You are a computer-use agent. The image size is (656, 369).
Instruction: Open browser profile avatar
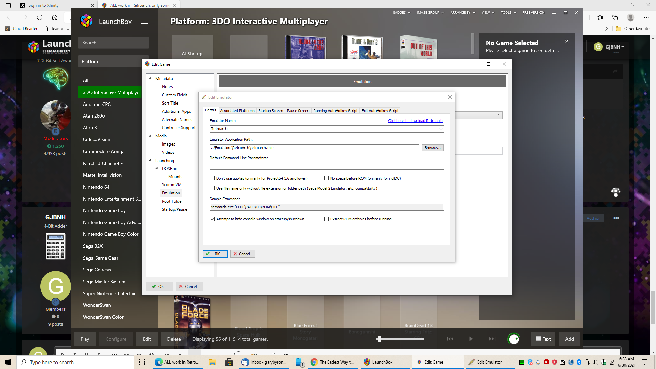[x=631, y=17]
